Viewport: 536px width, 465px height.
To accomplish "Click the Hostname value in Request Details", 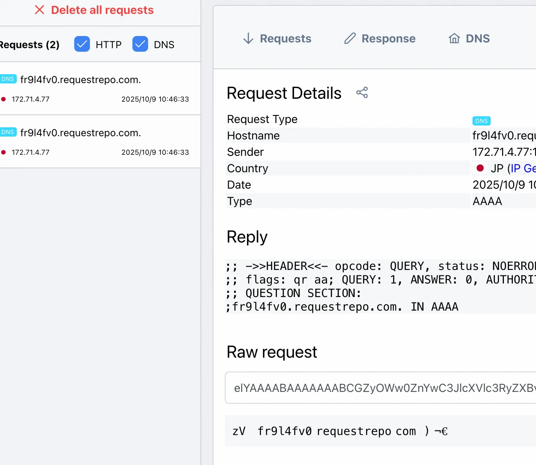I will click(x=504, y=136).
